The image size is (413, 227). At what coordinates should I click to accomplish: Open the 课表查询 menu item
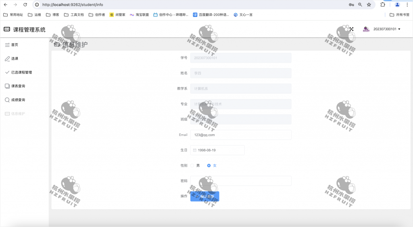(x=25, y=86)
